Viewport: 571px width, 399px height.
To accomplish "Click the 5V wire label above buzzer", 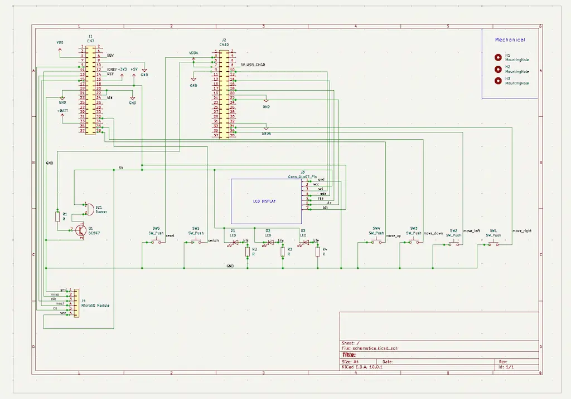I will (121, 168).
